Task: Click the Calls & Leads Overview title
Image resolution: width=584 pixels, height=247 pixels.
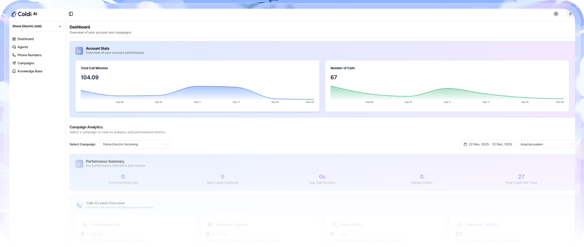Action: 105,203
